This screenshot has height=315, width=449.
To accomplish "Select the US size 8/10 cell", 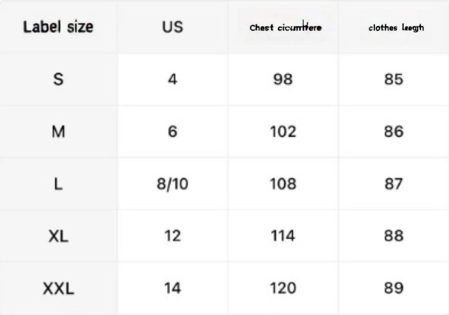I will (172, 184).
